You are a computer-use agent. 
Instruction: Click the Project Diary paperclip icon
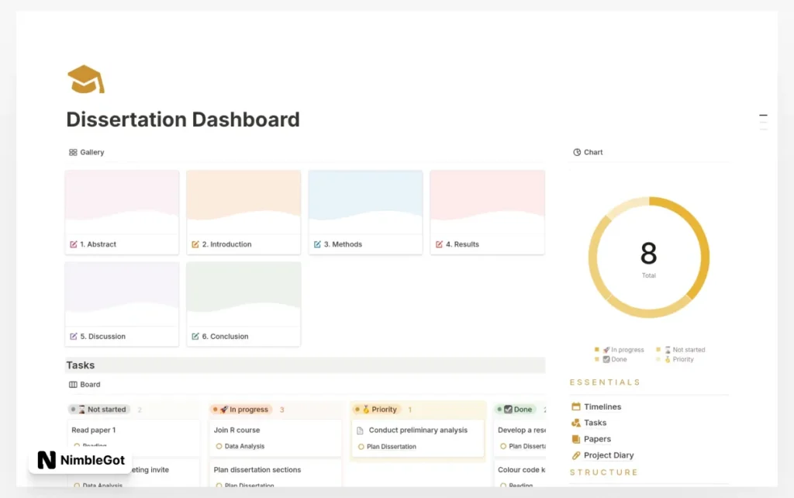(576, 455)
